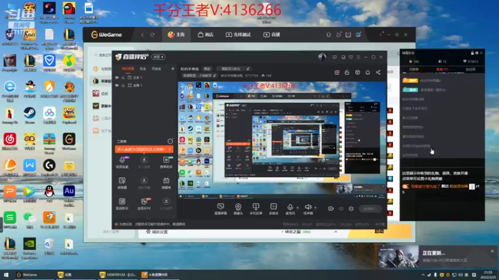The height and width of the screenshot is (280, 499).
Task: Open WeGame 主页 tab
Action: click(x=177, y=35)
